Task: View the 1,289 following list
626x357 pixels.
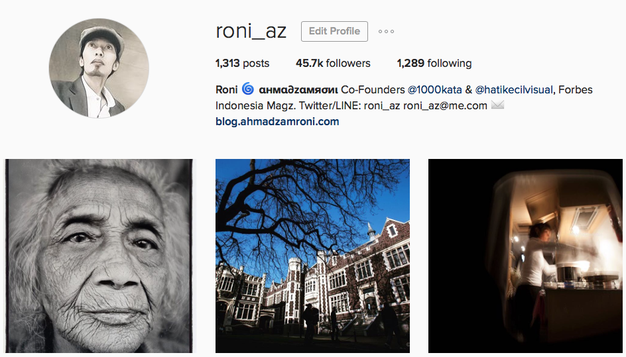Action: (434, 63)
